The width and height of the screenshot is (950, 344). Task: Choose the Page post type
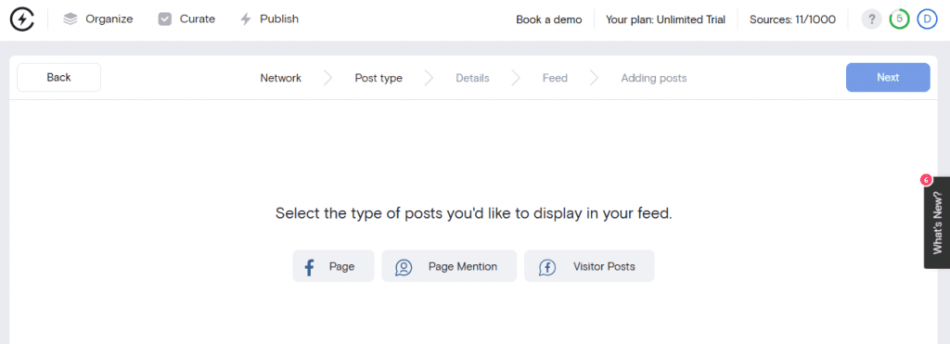(x=333, y=266)
